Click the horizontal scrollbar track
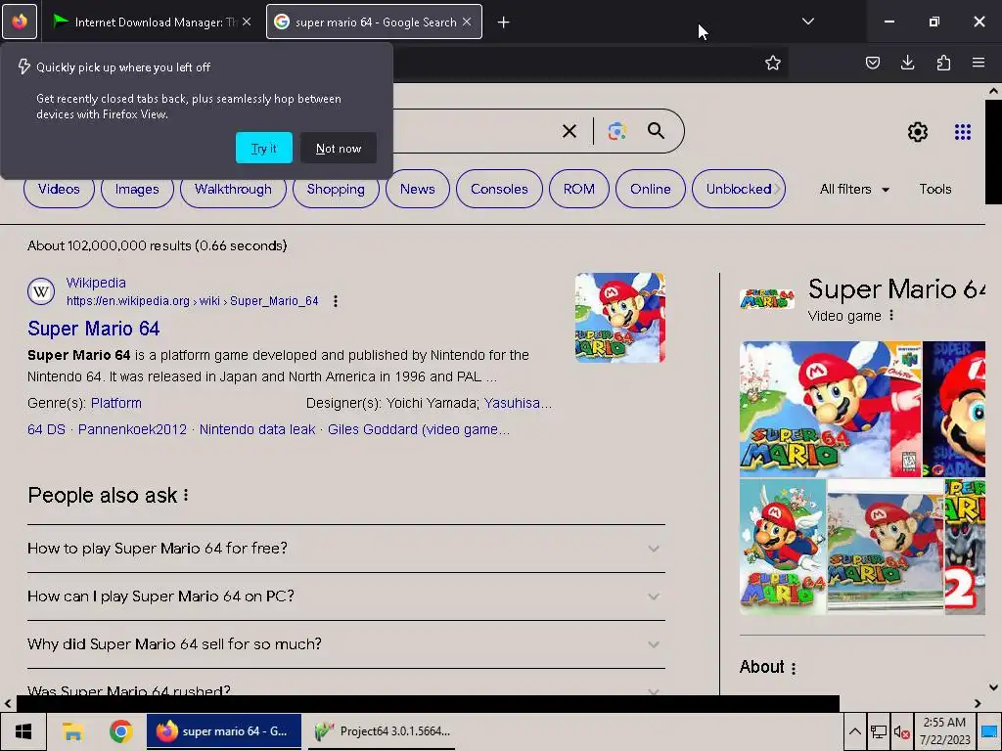Viewport: 1002px width, 751px height. [x=904, y=703]
